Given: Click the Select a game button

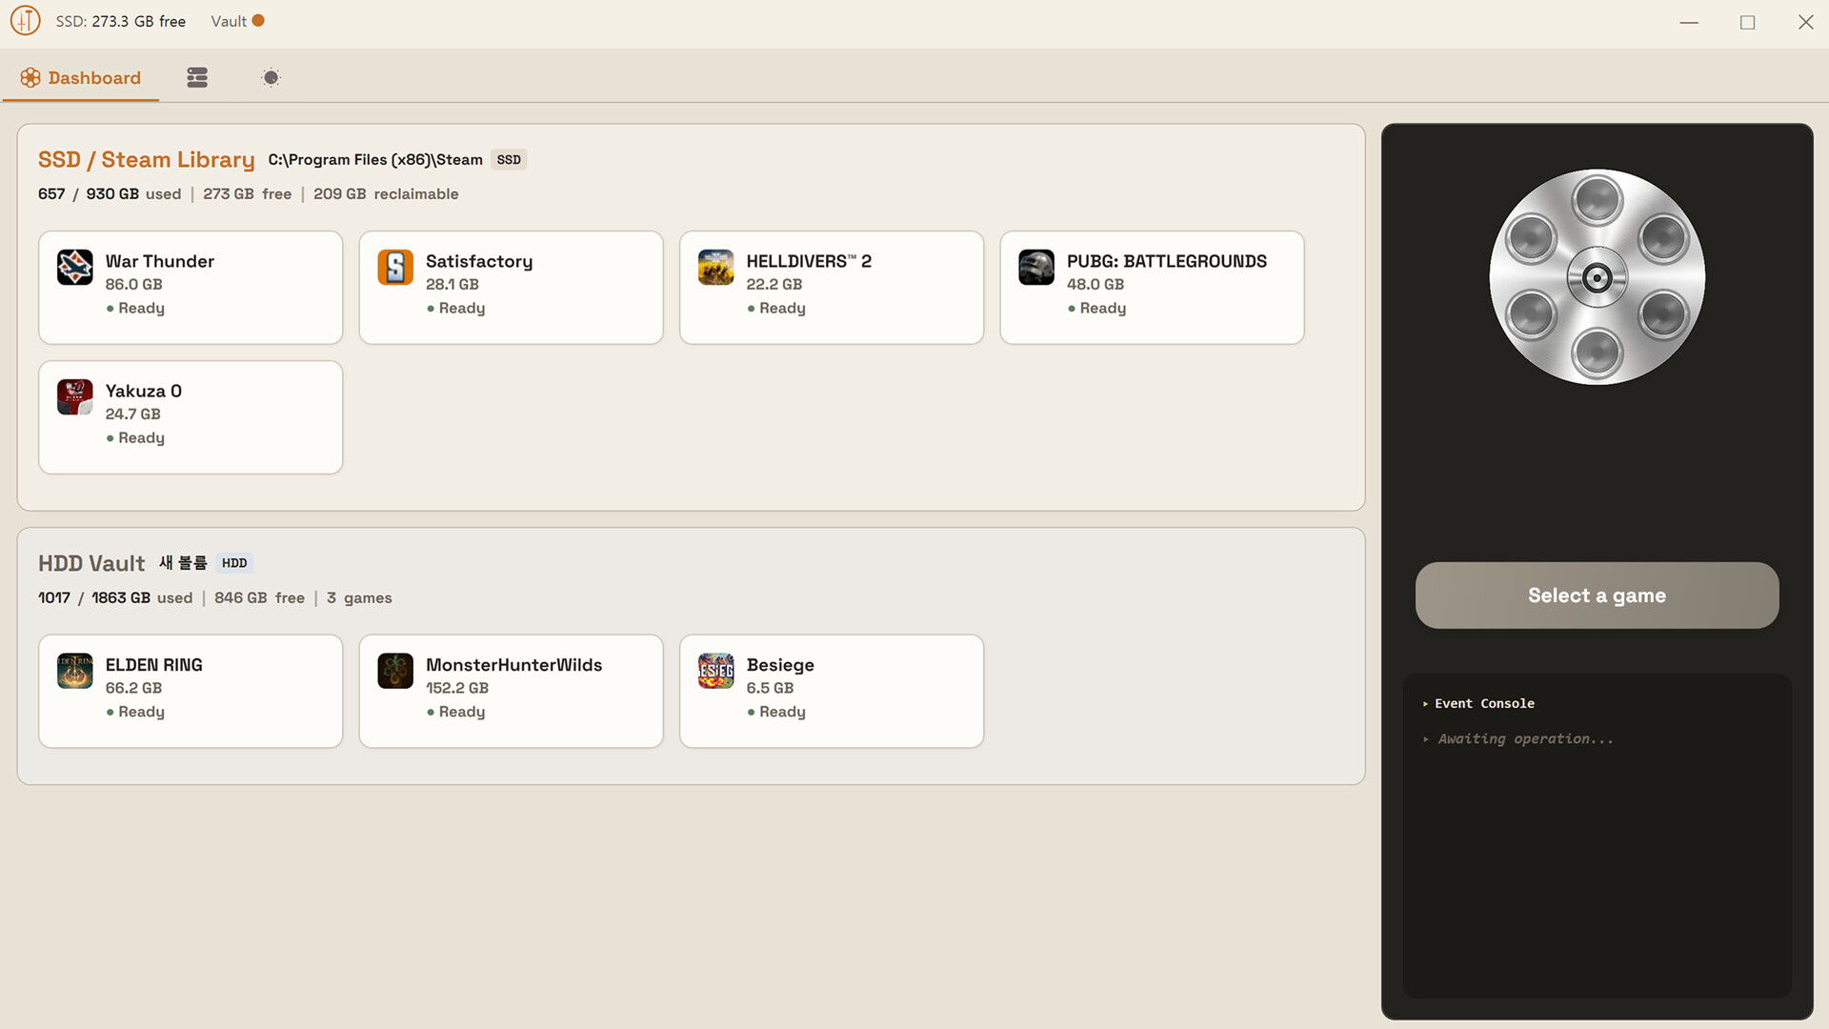Looking at the screenshot, I should (1597, 595).
